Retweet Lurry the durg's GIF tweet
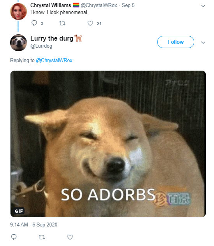This screenshot has width=214, height=246. click(x=42, y=237)
